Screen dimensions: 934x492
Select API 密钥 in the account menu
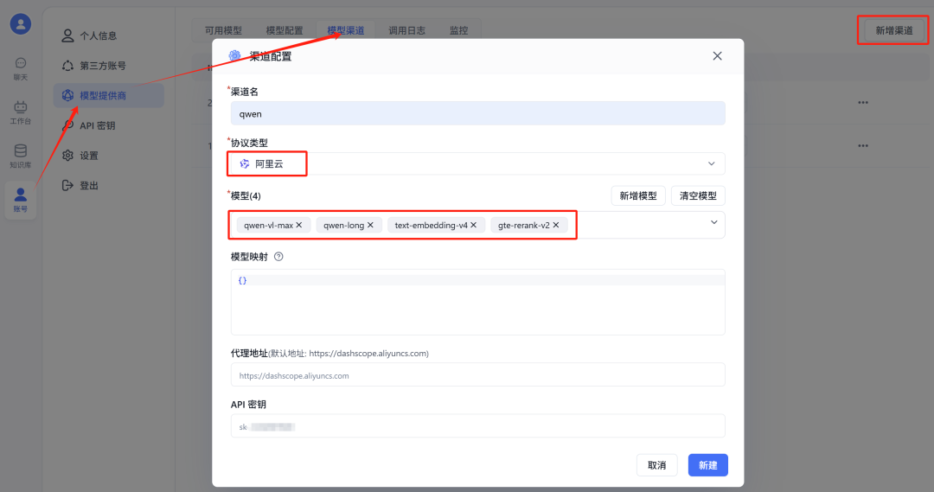pos(108,125)
